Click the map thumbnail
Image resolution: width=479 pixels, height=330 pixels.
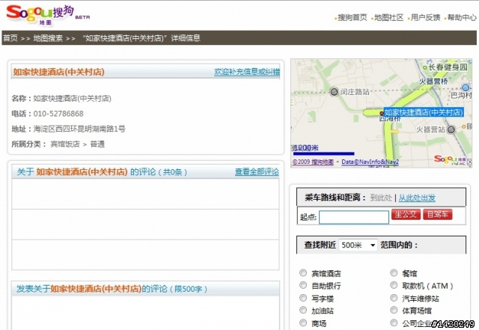[381, 113]
